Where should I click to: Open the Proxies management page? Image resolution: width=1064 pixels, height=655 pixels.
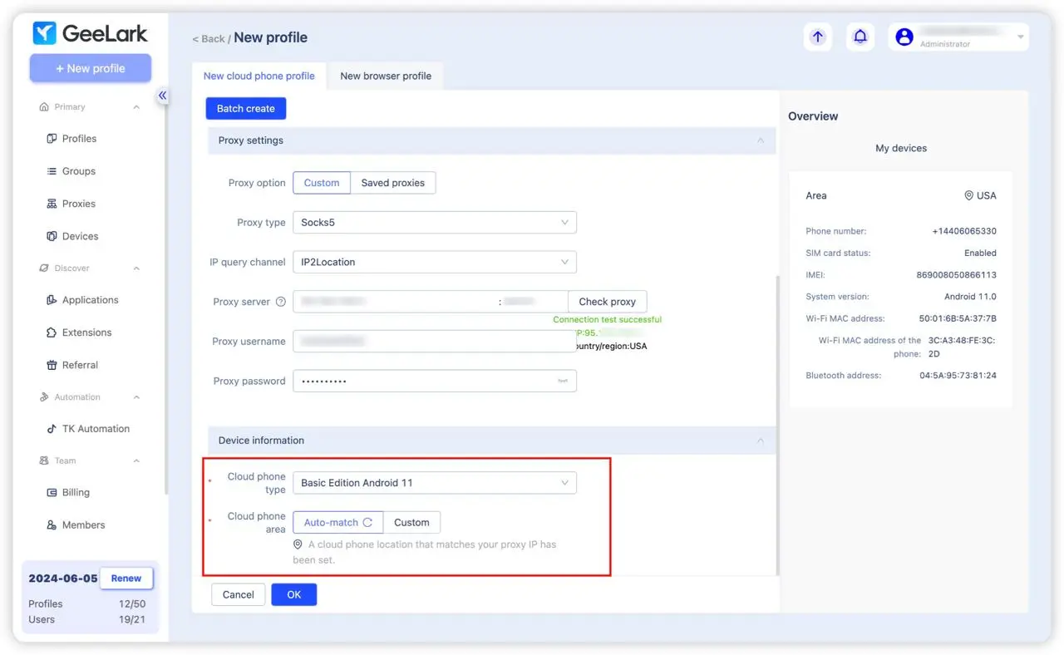pos(77,204)
